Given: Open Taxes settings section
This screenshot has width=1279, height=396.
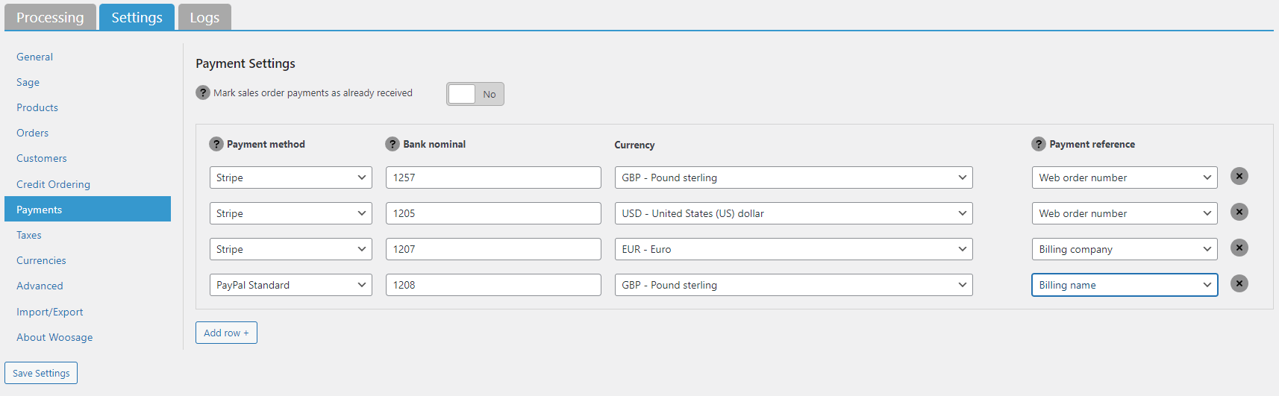Looking at the screenshot, I should coord(87,235).
